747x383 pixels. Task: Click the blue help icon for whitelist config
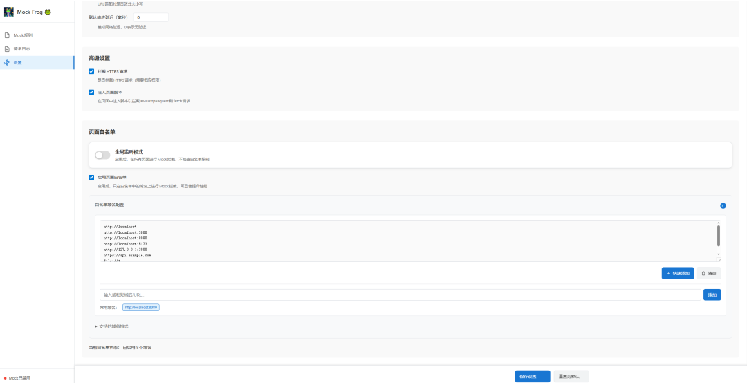723,206
